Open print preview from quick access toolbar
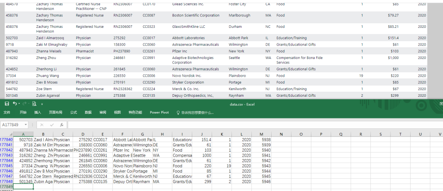The image size is (443, 191). point(34,104)
